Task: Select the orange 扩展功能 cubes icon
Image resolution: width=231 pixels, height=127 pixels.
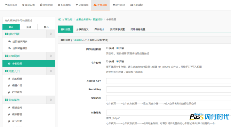Action: click(95, 5)
